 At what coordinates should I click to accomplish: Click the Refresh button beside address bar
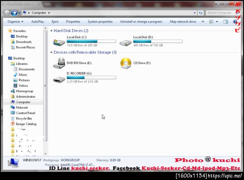[x=200, y=13]
